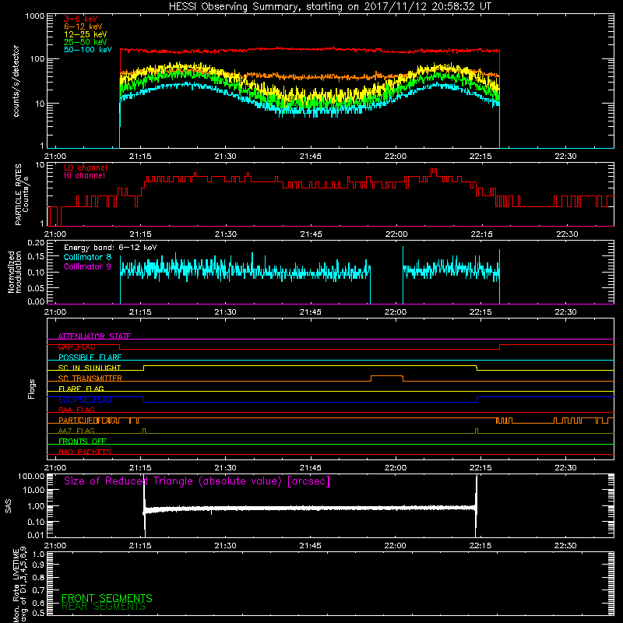Image resolution: width=623 pixels, height=623 pixels.
Task: Click the 1000 y-axis value on the count rate plot
Action: pyautogui.click(x=35, y=16)
